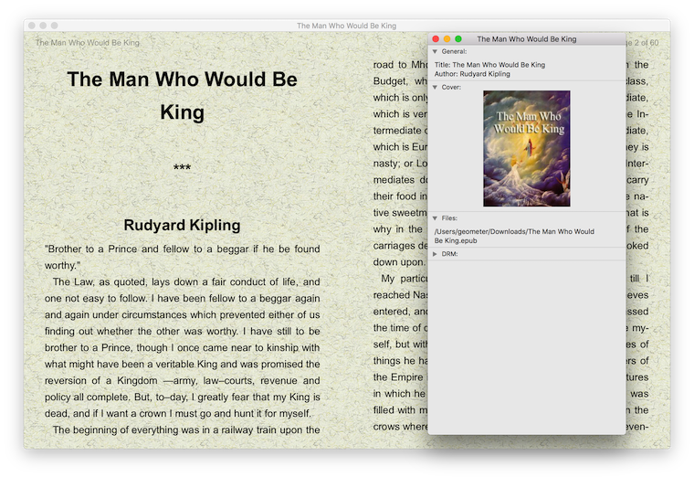Expand the DRM section
694x477 pixels.
(x=435, y=253)
